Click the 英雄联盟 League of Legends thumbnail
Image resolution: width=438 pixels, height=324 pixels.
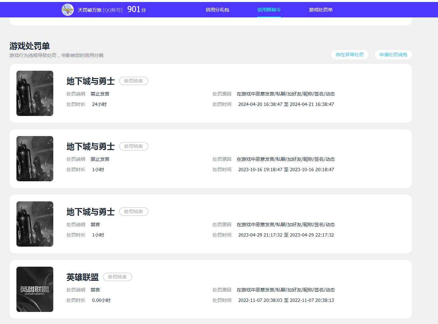(35, 289)
